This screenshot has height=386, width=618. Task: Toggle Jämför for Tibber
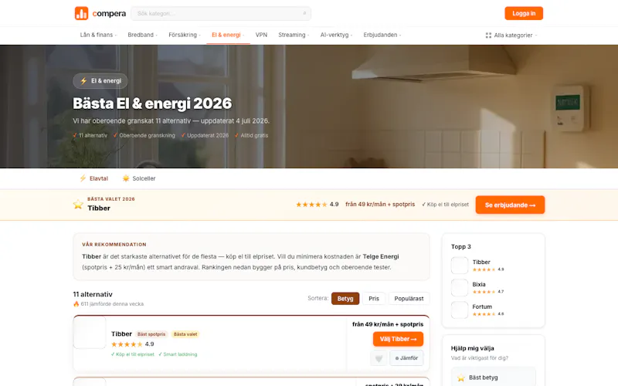406,358
